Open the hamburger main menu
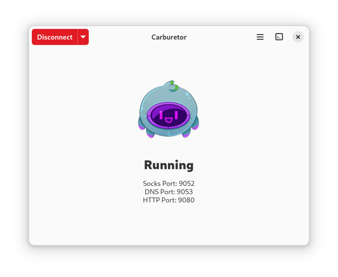 tap(260, 37)
